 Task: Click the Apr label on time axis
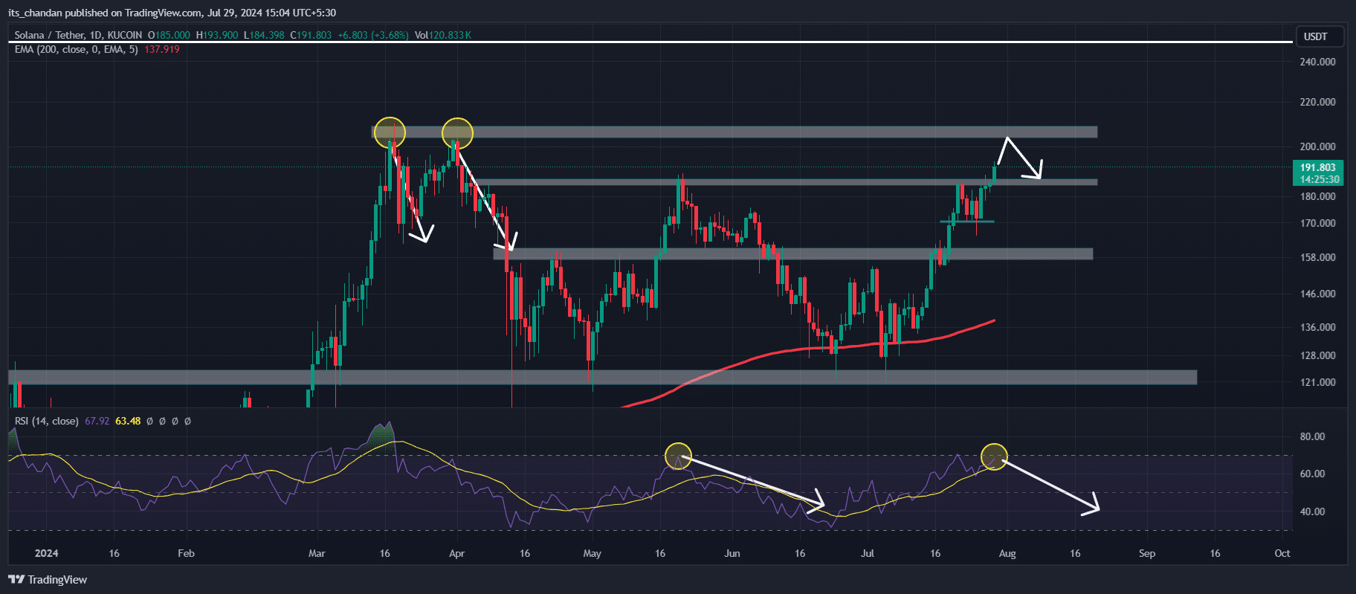456,553
